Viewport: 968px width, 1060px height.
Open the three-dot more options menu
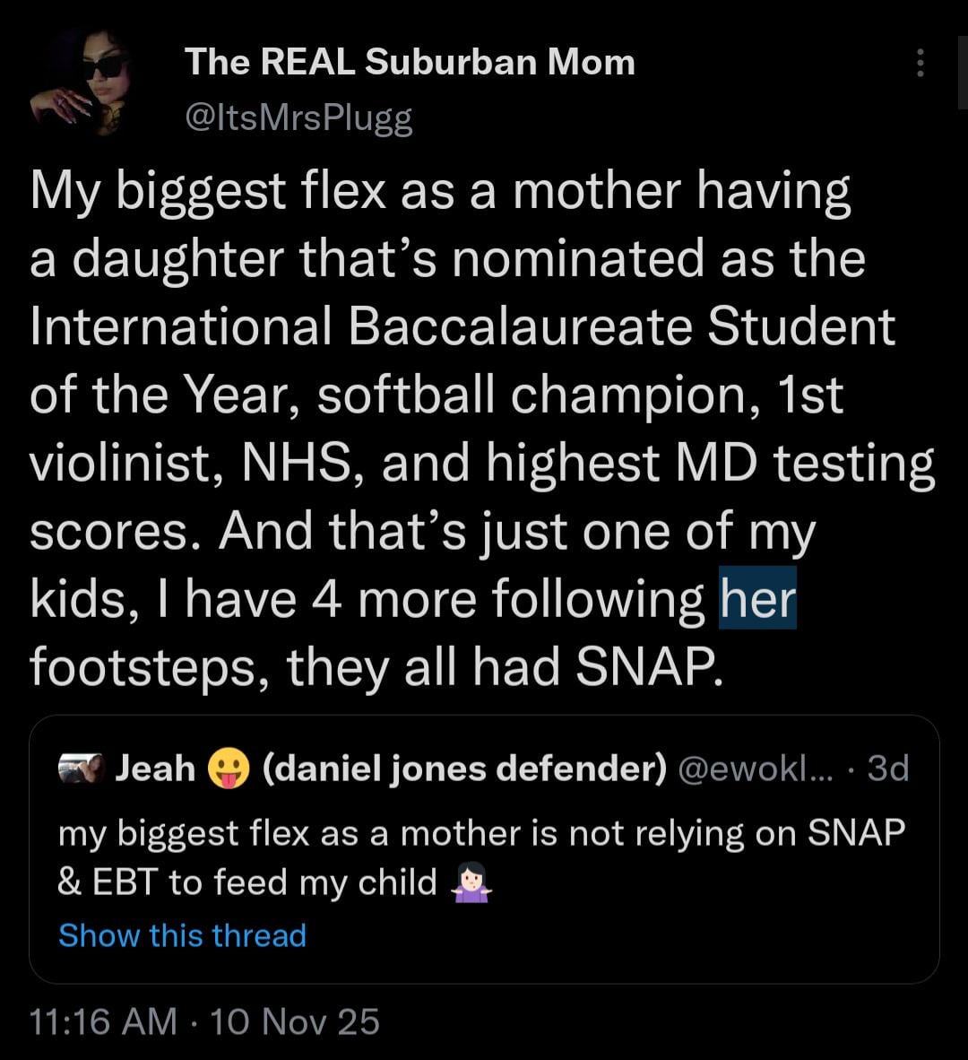(919, 63)
